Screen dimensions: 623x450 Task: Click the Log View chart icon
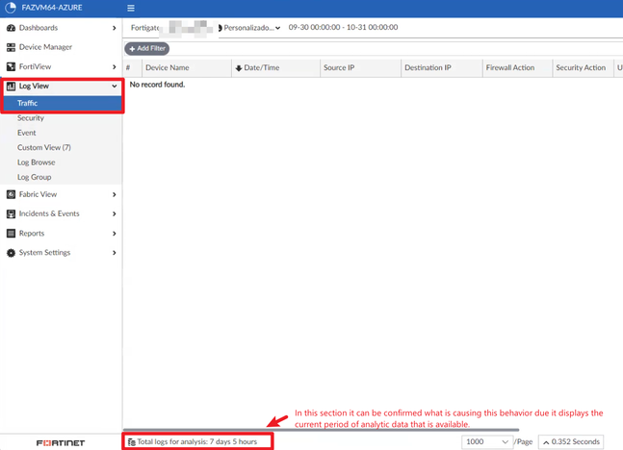pyautogui.click(x=12, y=87)
